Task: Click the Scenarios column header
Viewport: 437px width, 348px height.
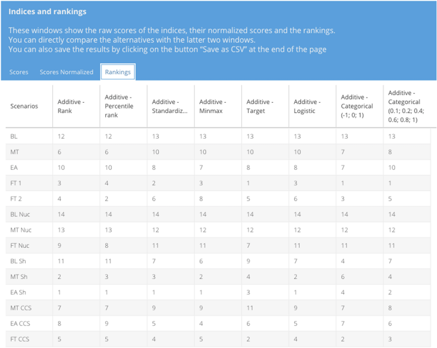Action: [24, 106]
